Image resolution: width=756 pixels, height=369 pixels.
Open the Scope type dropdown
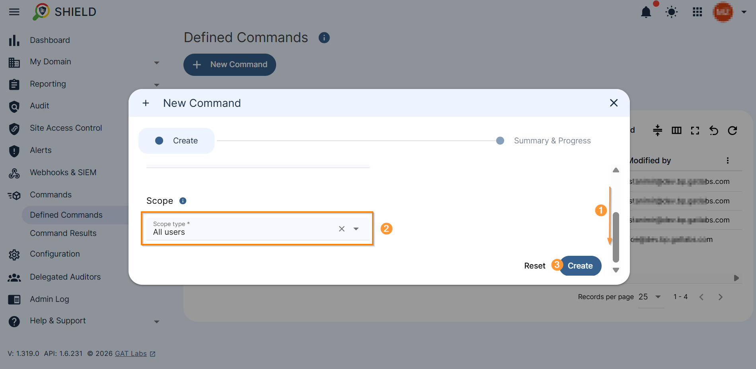pos(356,229)
